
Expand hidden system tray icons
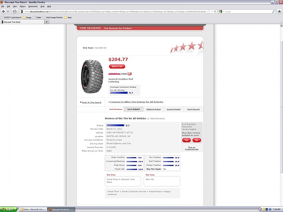coord(260,210)
